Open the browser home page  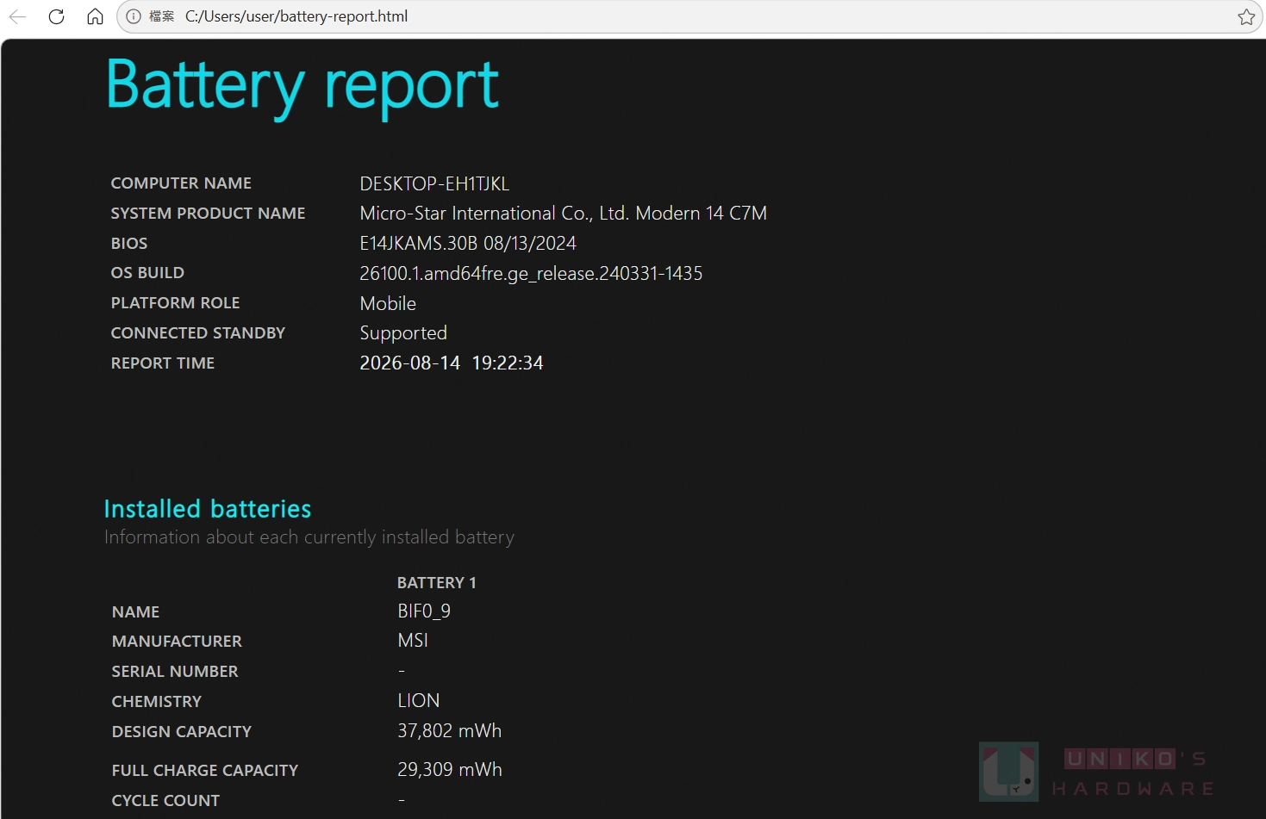point(96,16)
